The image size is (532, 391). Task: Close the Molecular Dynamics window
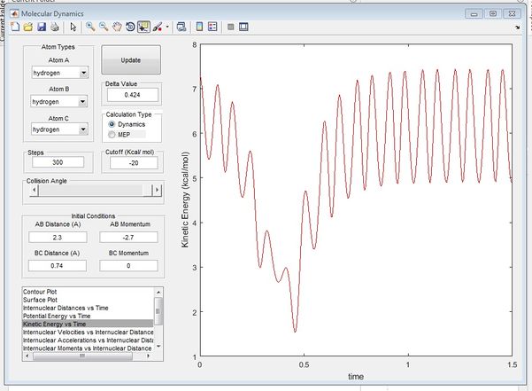point(512,14)
